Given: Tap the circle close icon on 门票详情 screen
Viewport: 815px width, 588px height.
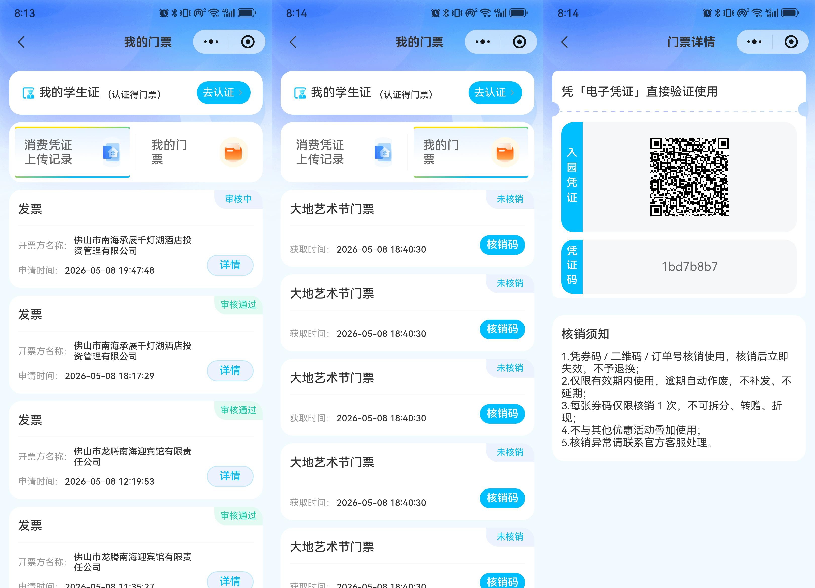Looking at the screenshot, I should point(791,42).
